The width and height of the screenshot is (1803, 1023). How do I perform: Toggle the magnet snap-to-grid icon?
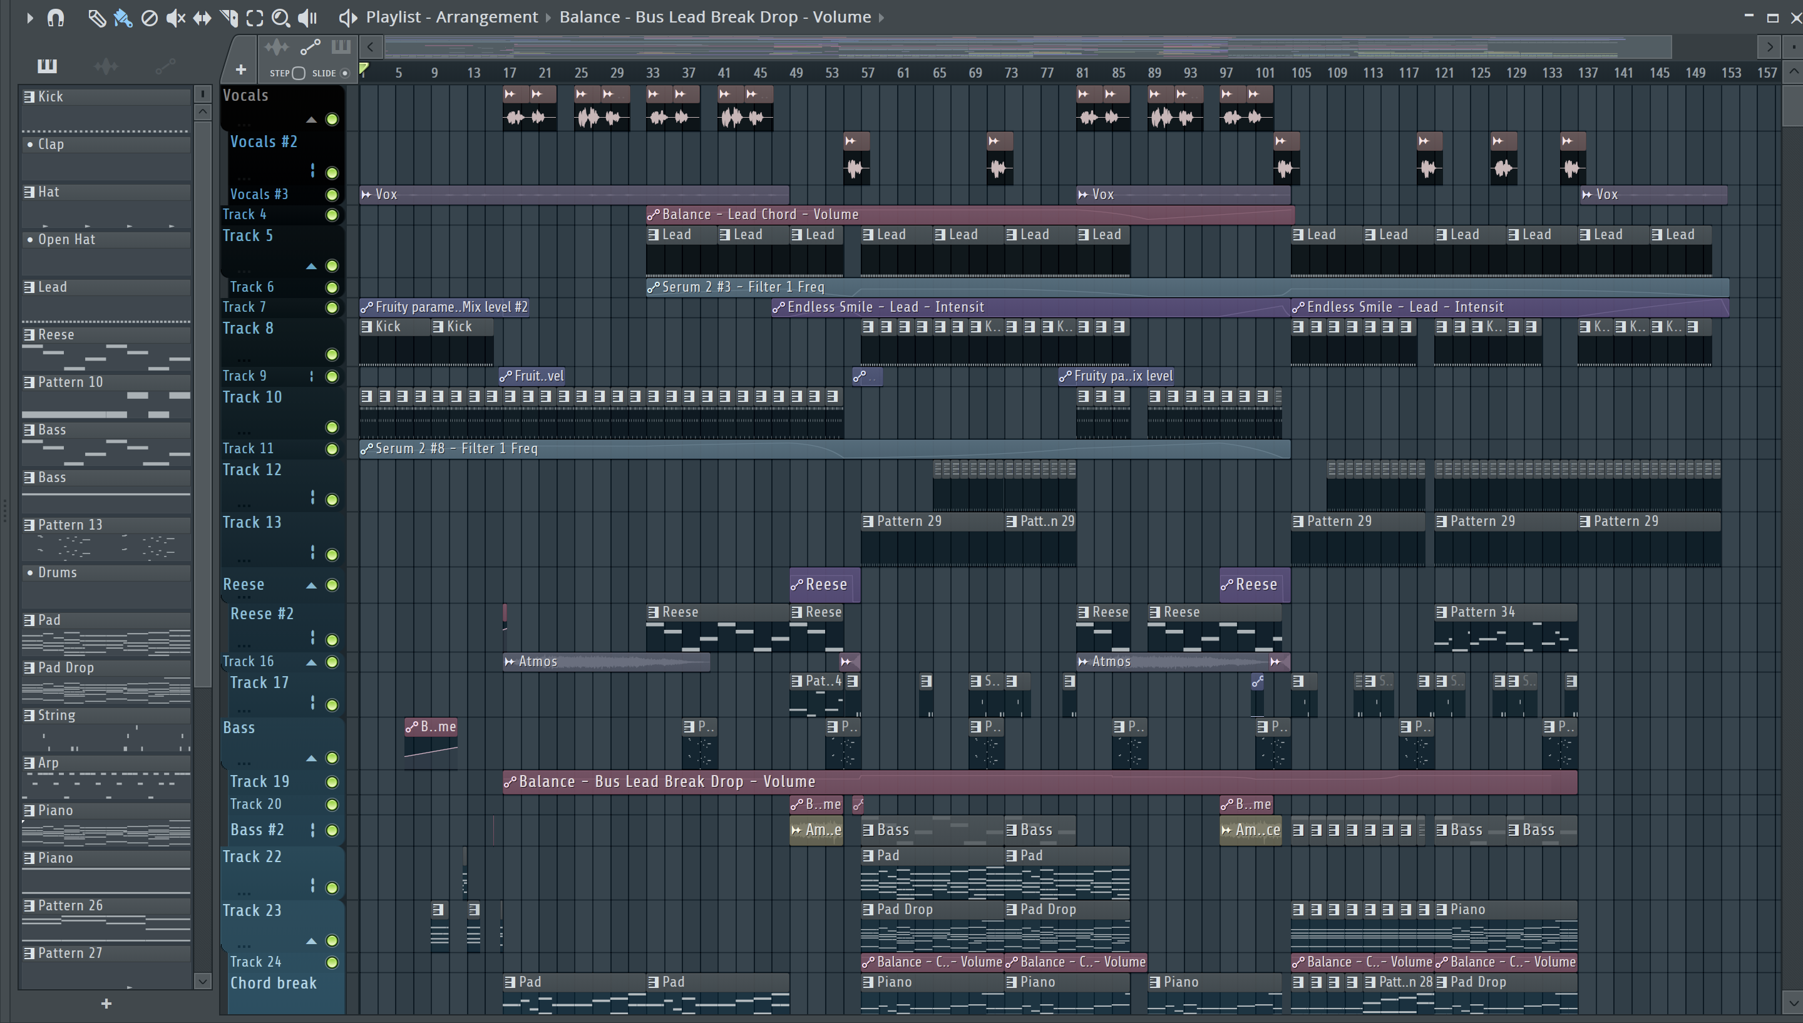coord(56,18)
